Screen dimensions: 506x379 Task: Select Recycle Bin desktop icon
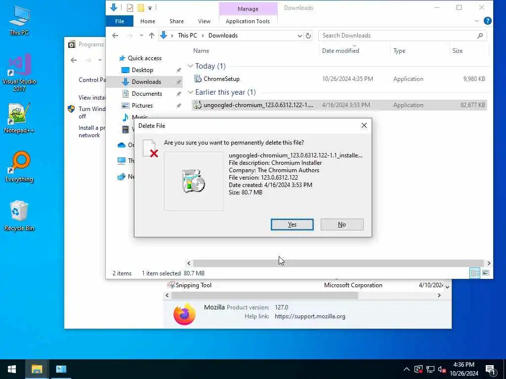coord(19,216)
